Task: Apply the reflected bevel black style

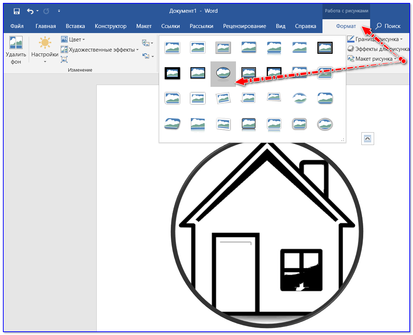Action: pos(249,124)
